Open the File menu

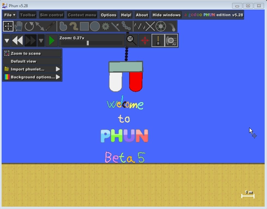tap(10, 15)
